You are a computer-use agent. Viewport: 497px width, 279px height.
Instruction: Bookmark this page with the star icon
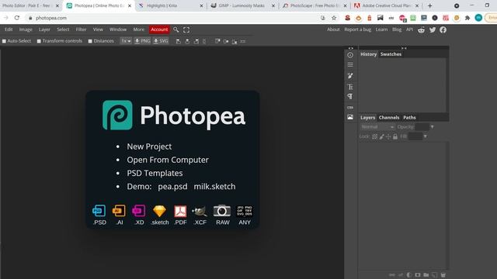334,18
